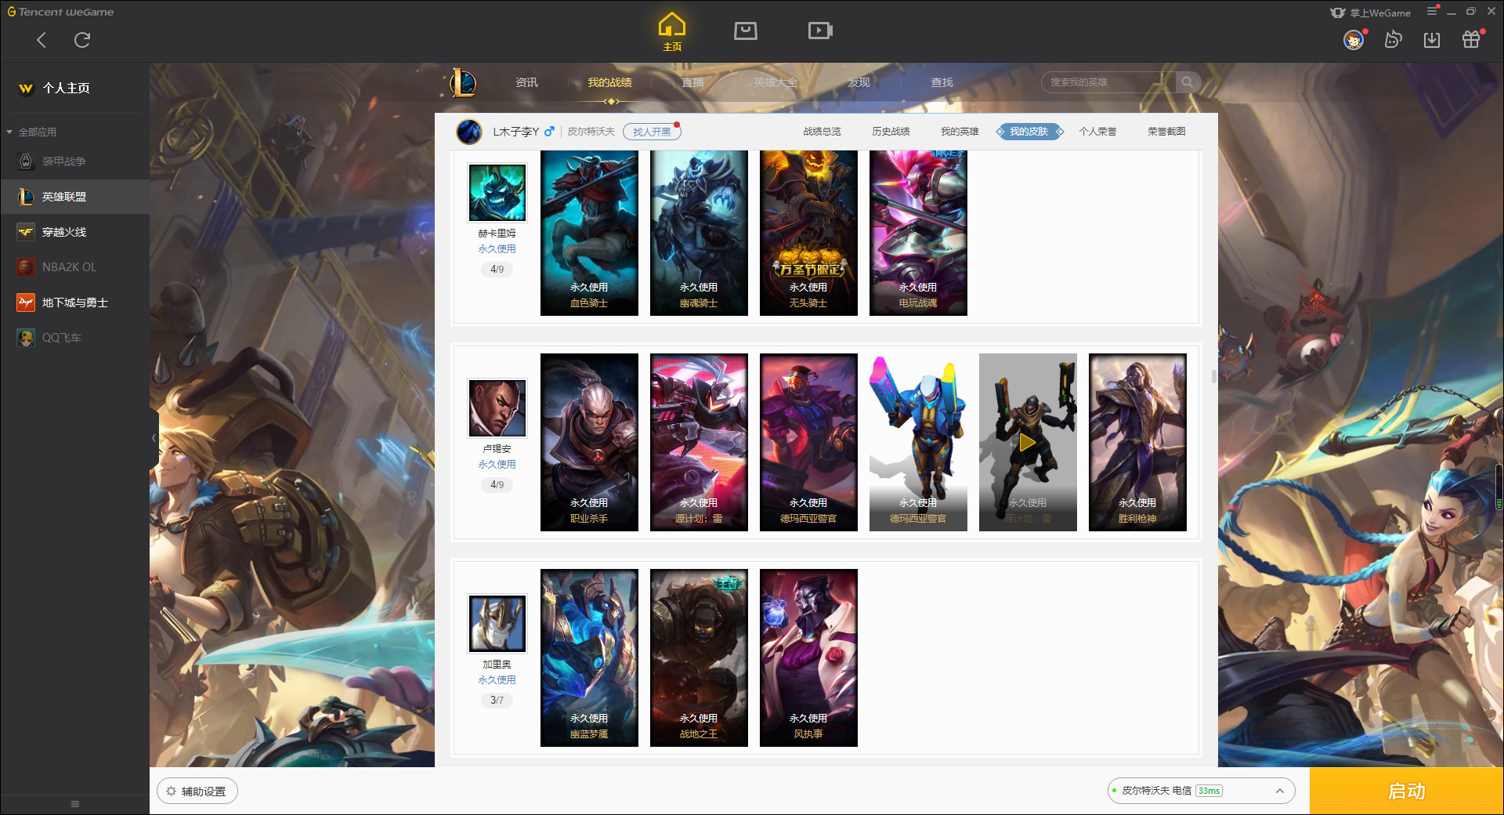Image resolution: width=1504 pixels, height=815 pixels.
Task: Open the gift box rewards icon
Action: (1471, 40)
